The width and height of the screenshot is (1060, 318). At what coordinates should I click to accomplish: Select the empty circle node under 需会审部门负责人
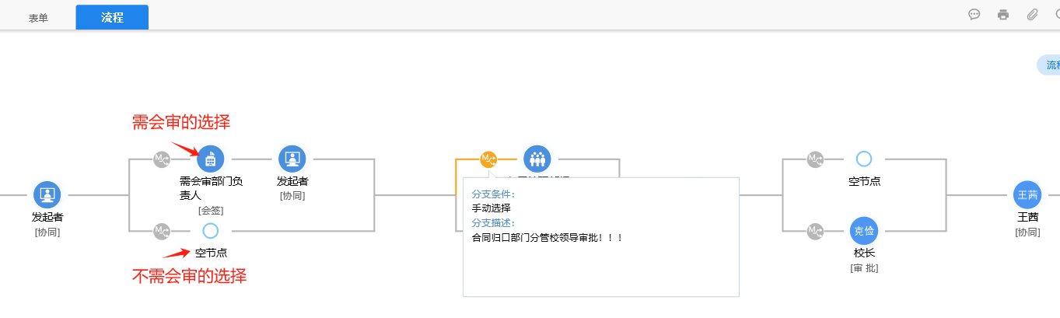[x=210, y=231]
